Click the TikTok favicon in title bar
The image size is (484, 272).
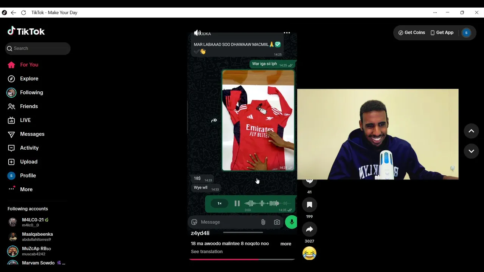(x=4, y=12)
